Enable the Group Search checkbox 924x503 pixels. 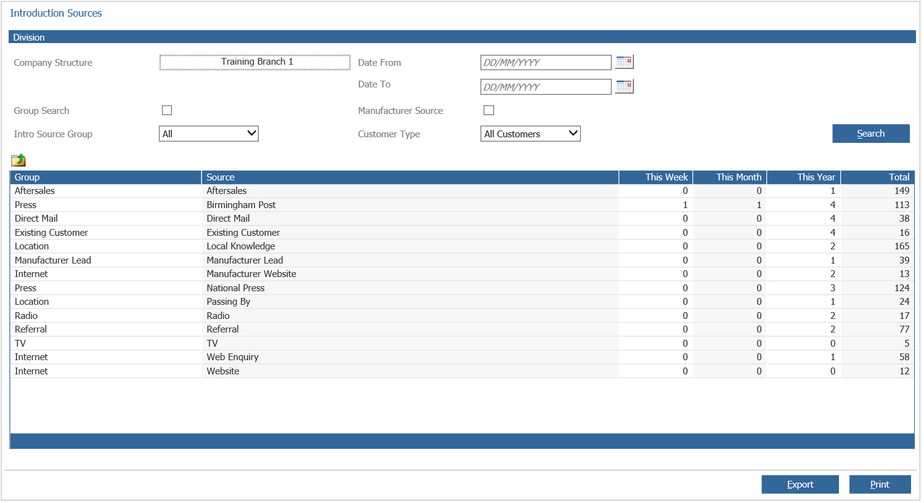(166, 110)
